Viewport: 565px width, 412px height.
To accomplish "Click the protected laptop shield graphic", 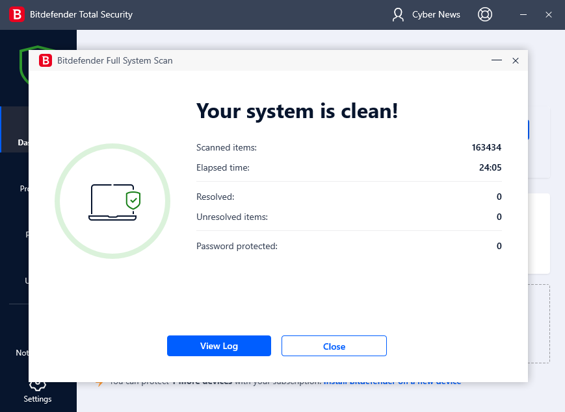I will pyautogui.click(x=114, y=202).
